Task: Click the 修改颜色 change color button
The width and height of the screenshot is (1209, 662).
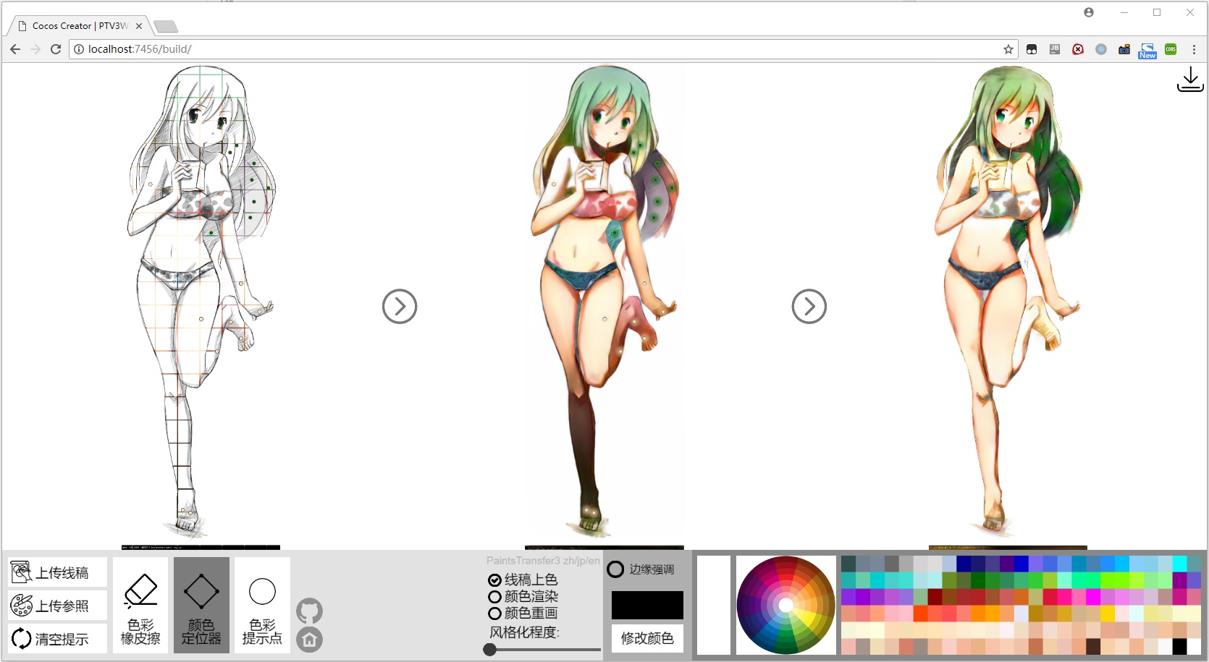Action: [x=647, y=638]
